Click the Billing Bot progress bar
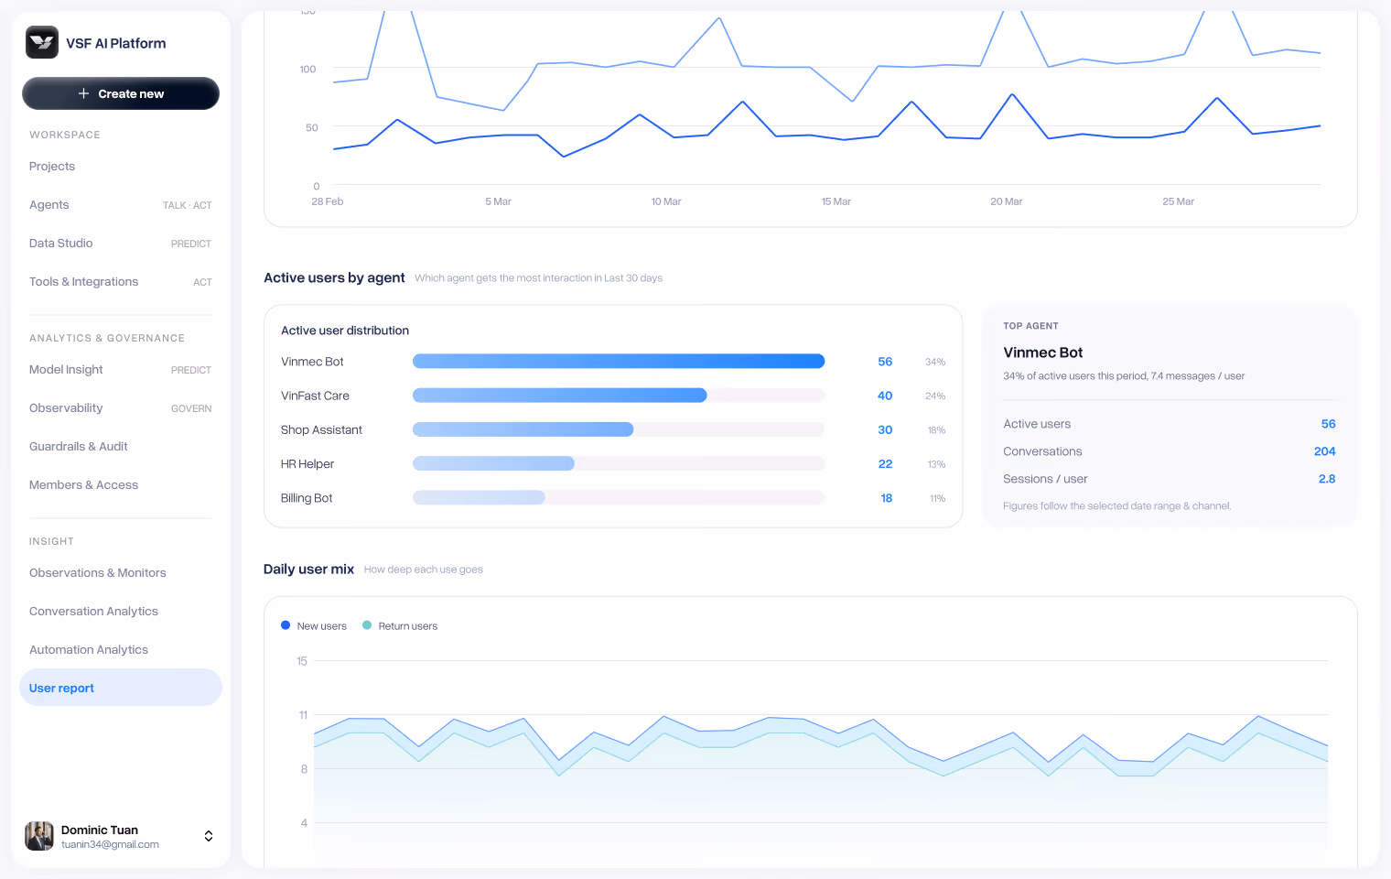This screenshot has height=879, width=1391. point(619,498)
